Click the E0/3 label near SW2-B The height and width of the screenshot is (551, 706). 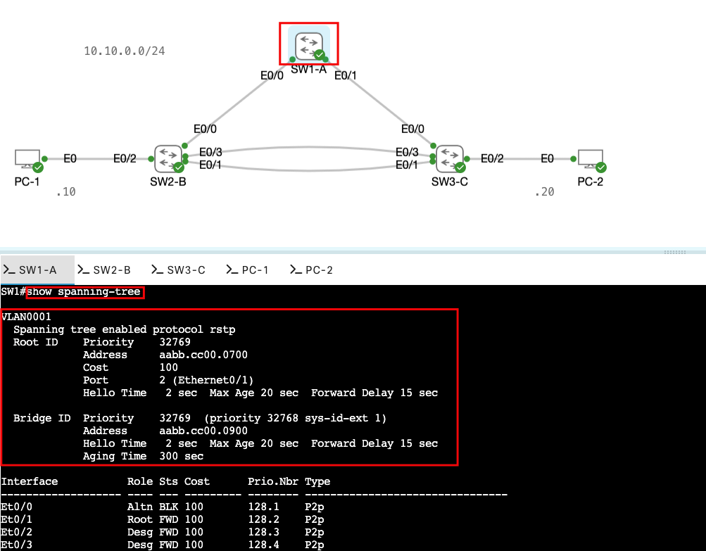coord(210,152)
